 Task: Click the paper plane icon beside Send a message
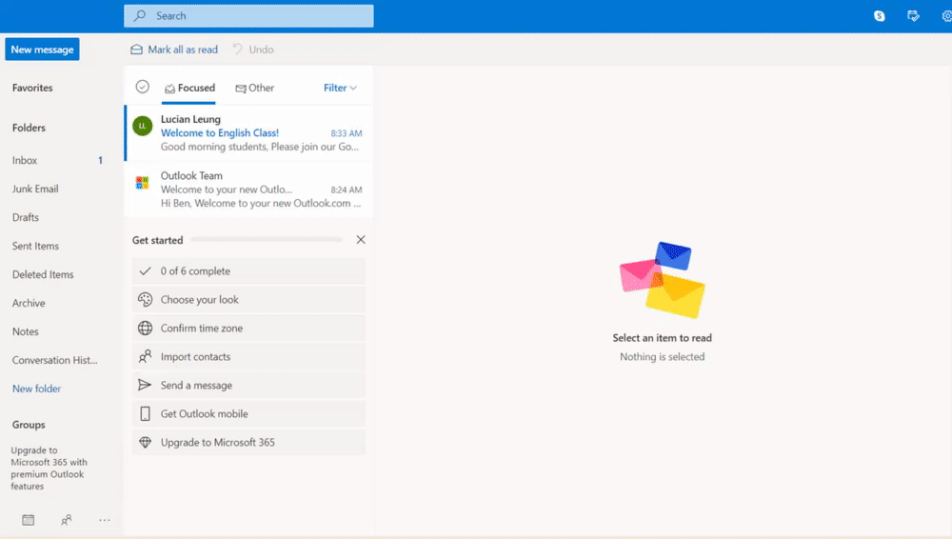[x=145, y=386]
